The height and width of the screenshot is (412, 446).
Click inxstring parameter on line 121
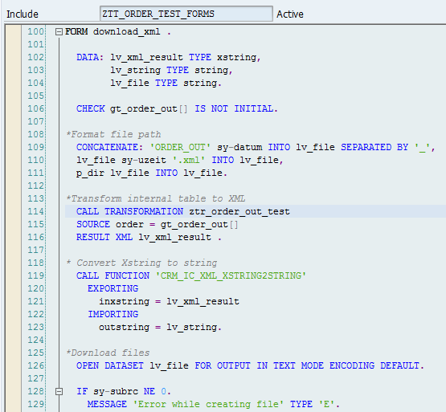124,301
